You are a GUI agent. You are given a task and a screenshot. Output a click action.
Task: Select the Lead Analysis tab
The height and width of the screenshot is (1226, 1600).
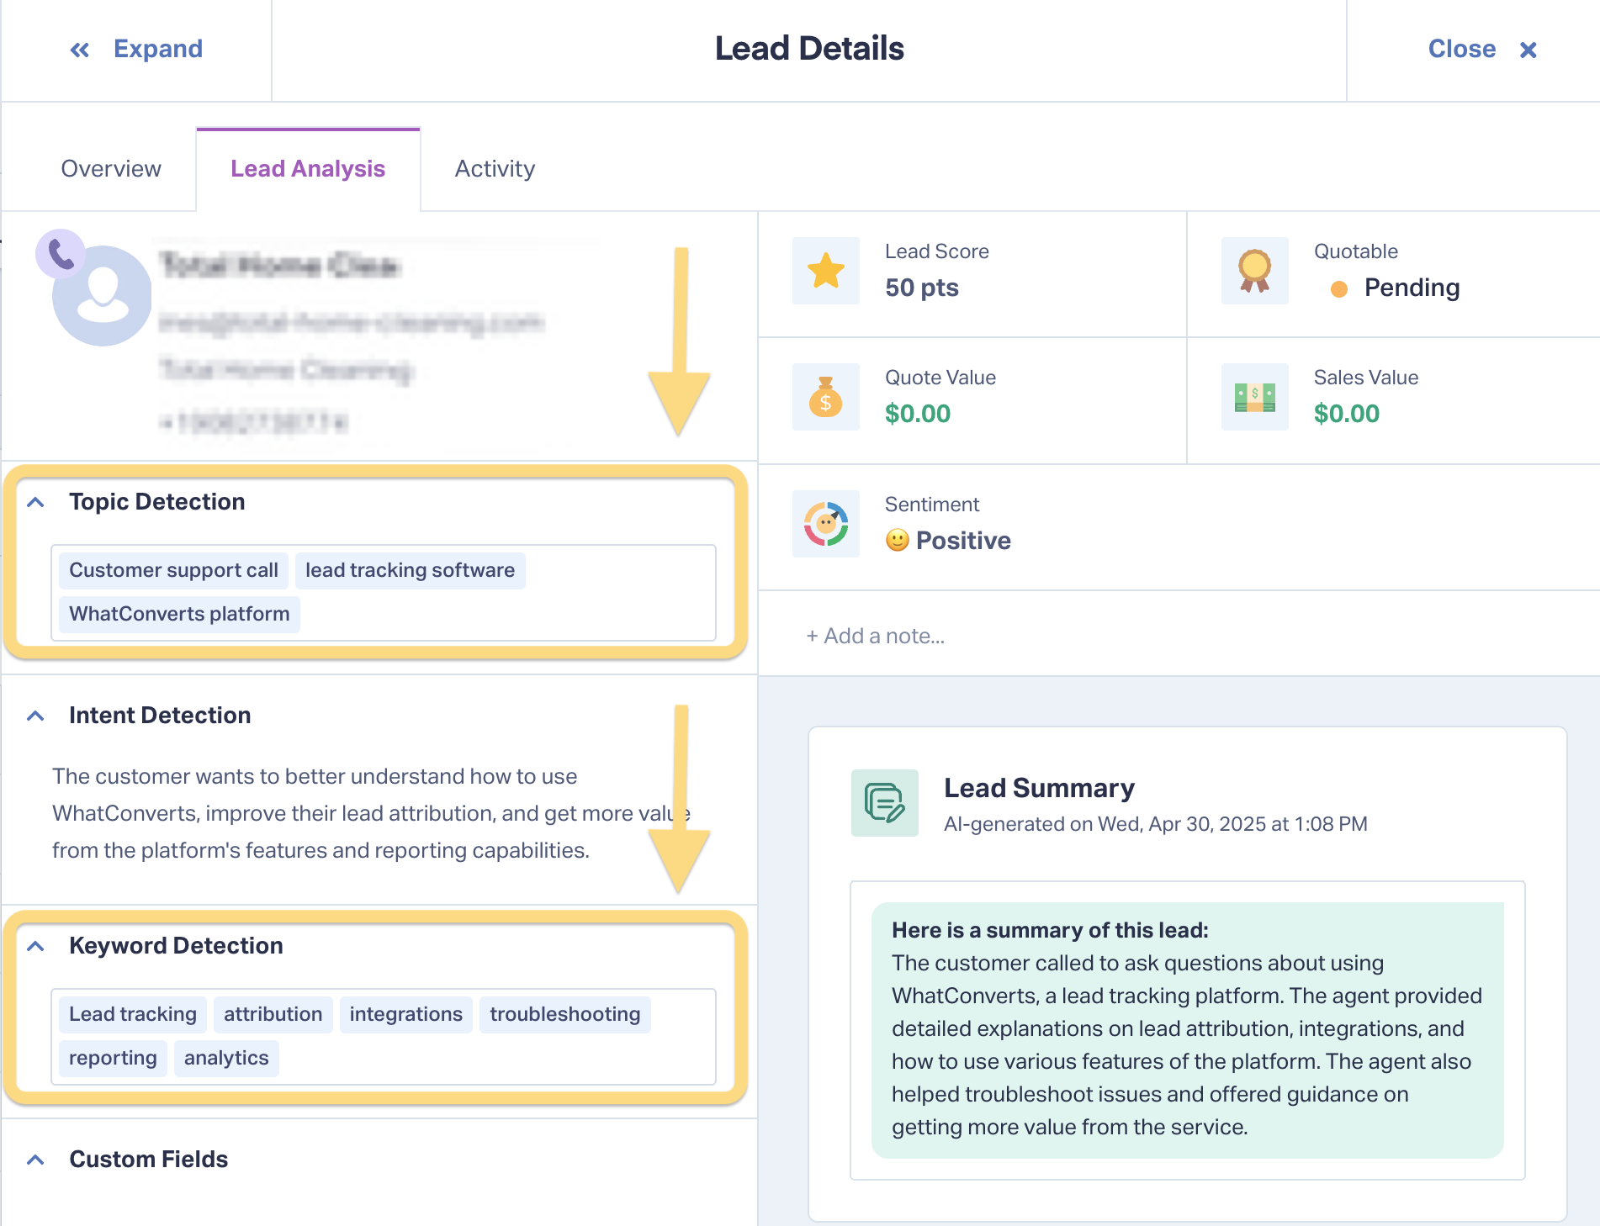coord(308,168)
